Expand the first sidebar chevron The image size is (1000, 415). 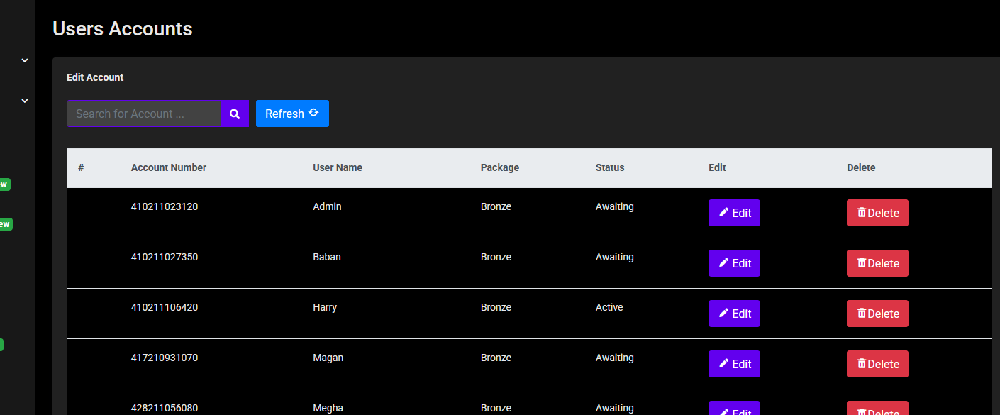tap(25, 60)
